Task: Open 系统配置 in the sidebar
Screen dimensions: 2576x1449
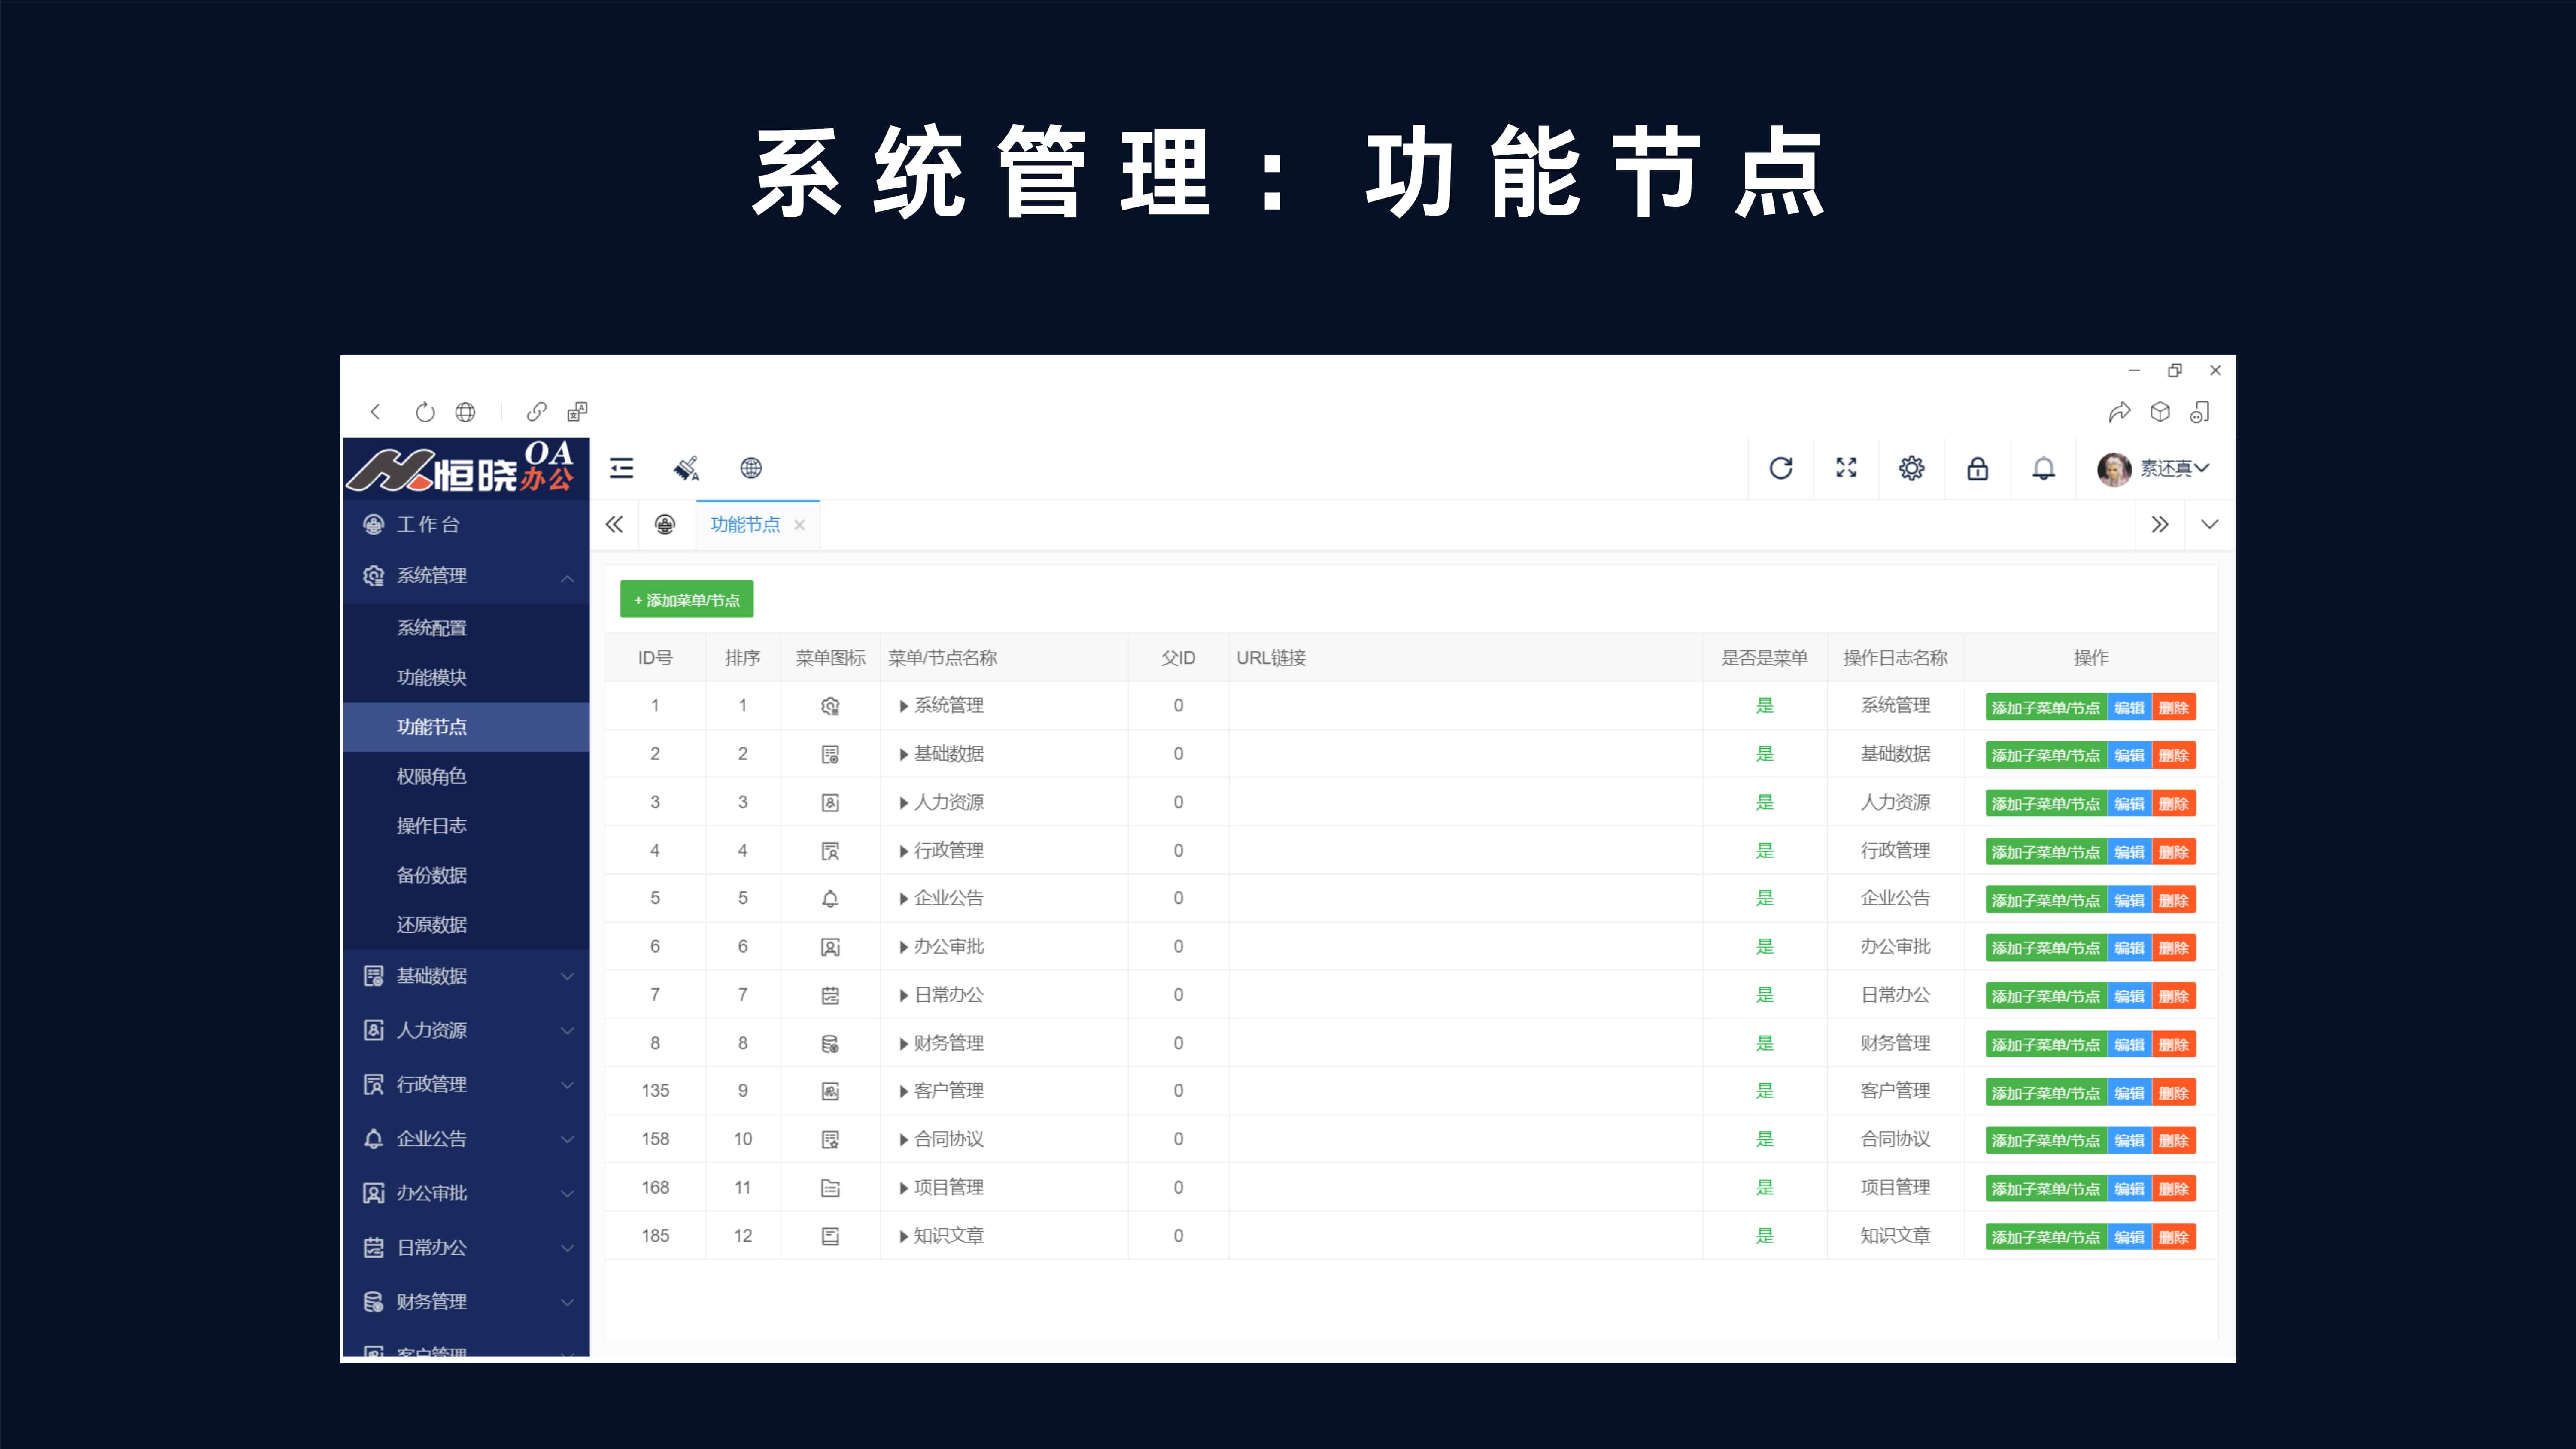Action: [466, 628]
